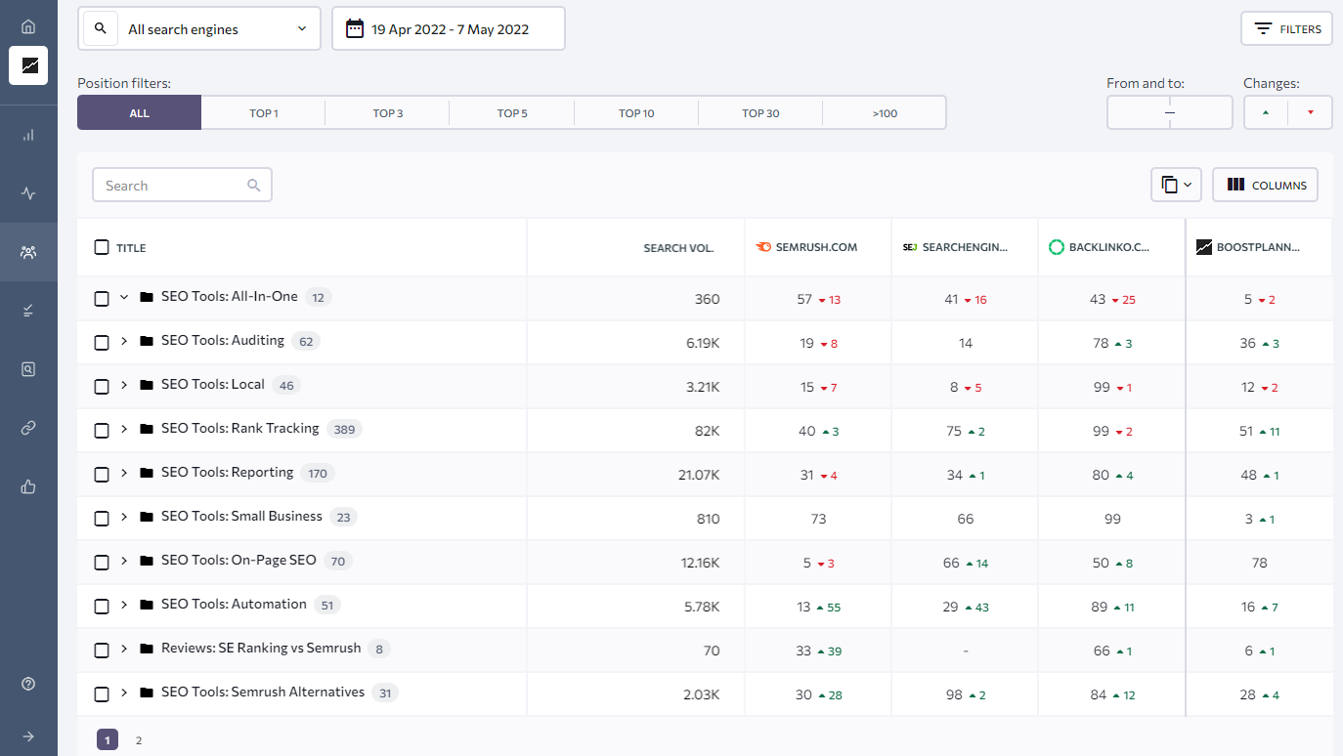The height and width of the screenshot is (756, 1343).
Task: Collapse the SEO Tools: All-In-One folder
Action: [x=124, y=297]
